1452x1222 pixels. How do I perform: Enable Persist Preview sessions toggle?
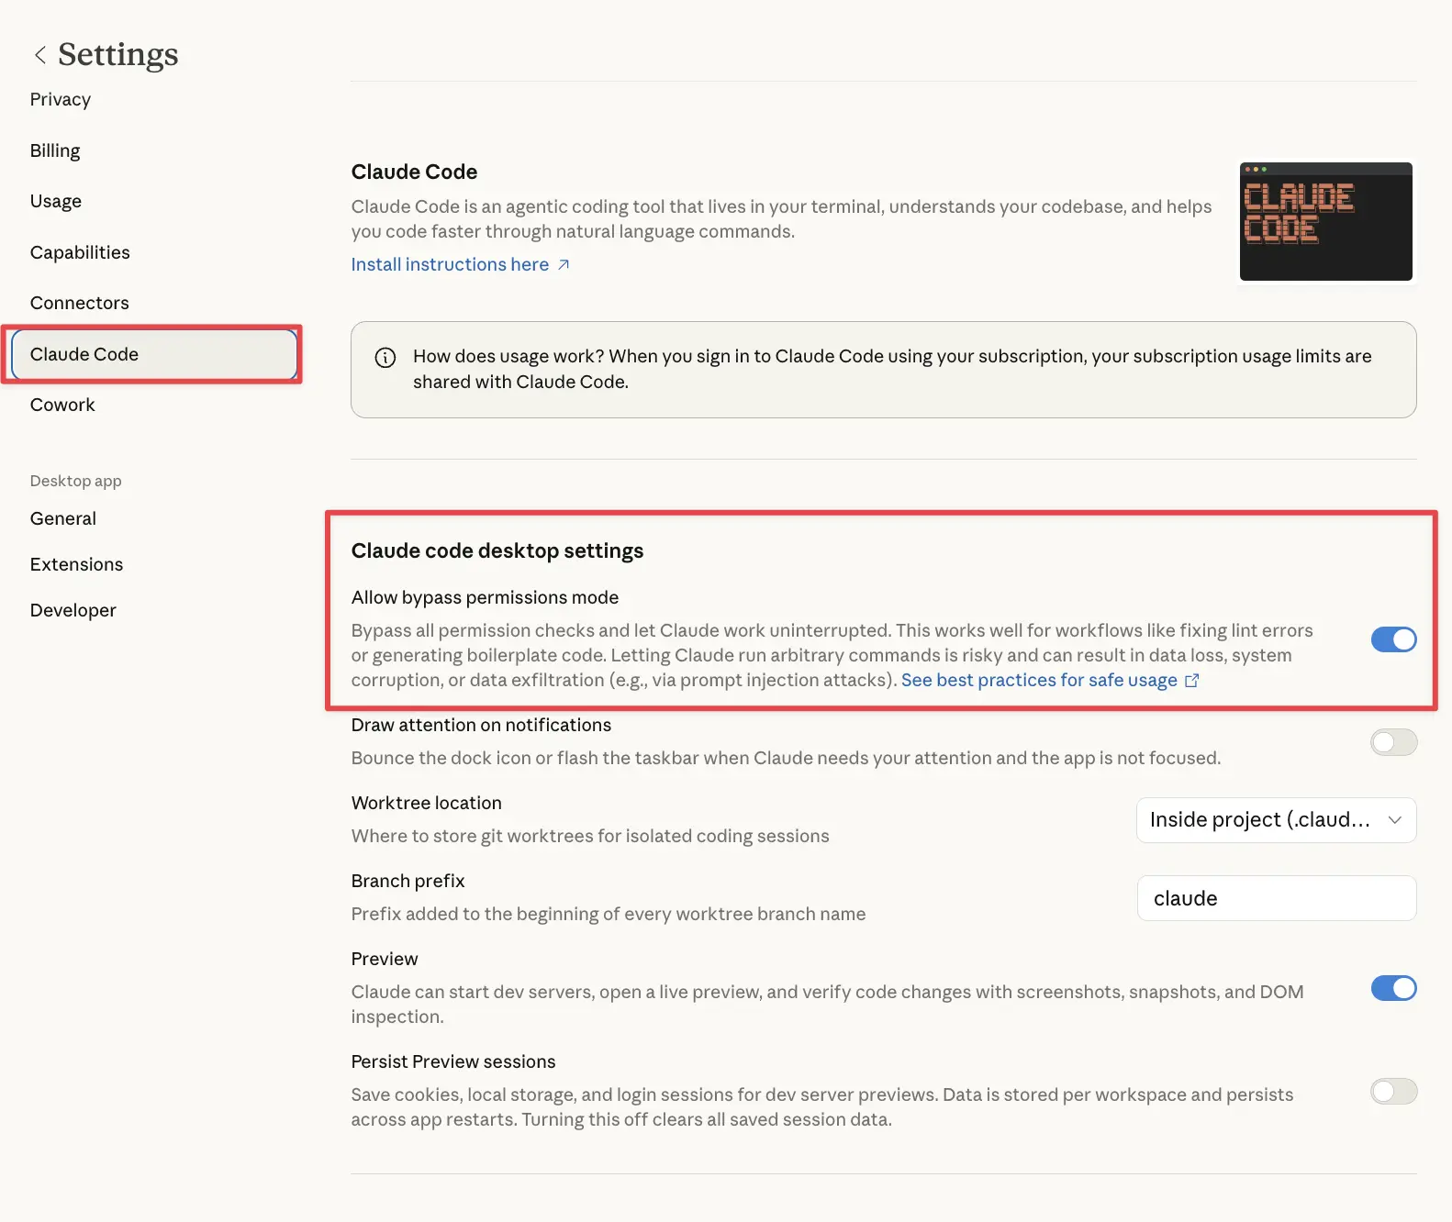(1392, 1091)
